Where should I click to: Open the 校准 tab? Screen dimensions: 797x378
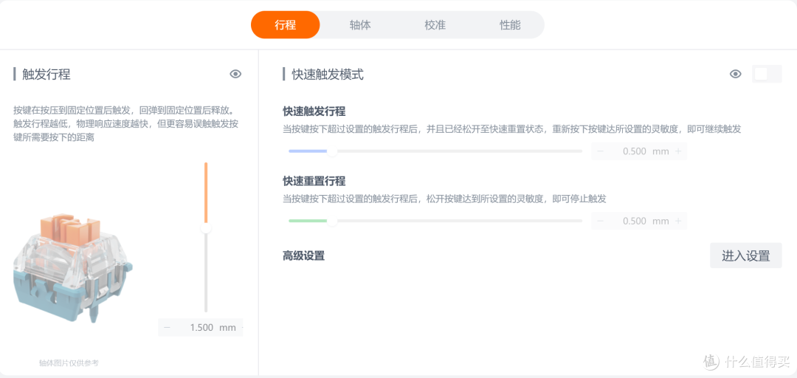coord(435,25)
